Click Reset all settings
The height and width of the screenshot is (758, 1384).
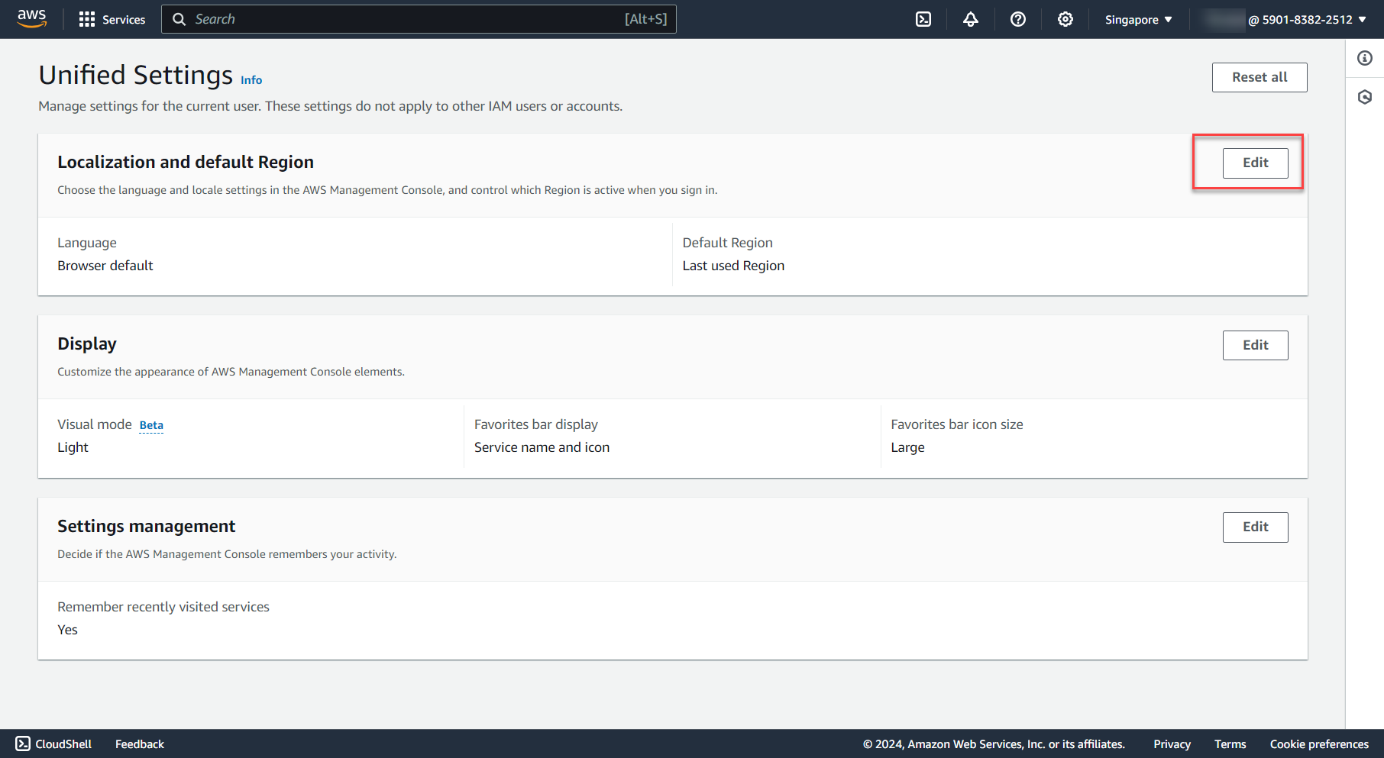(x=1259, y=77)
